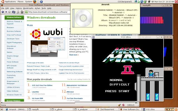
Task: Click the CD album cover in Amarok popup
Action: (x=83, y=18)
